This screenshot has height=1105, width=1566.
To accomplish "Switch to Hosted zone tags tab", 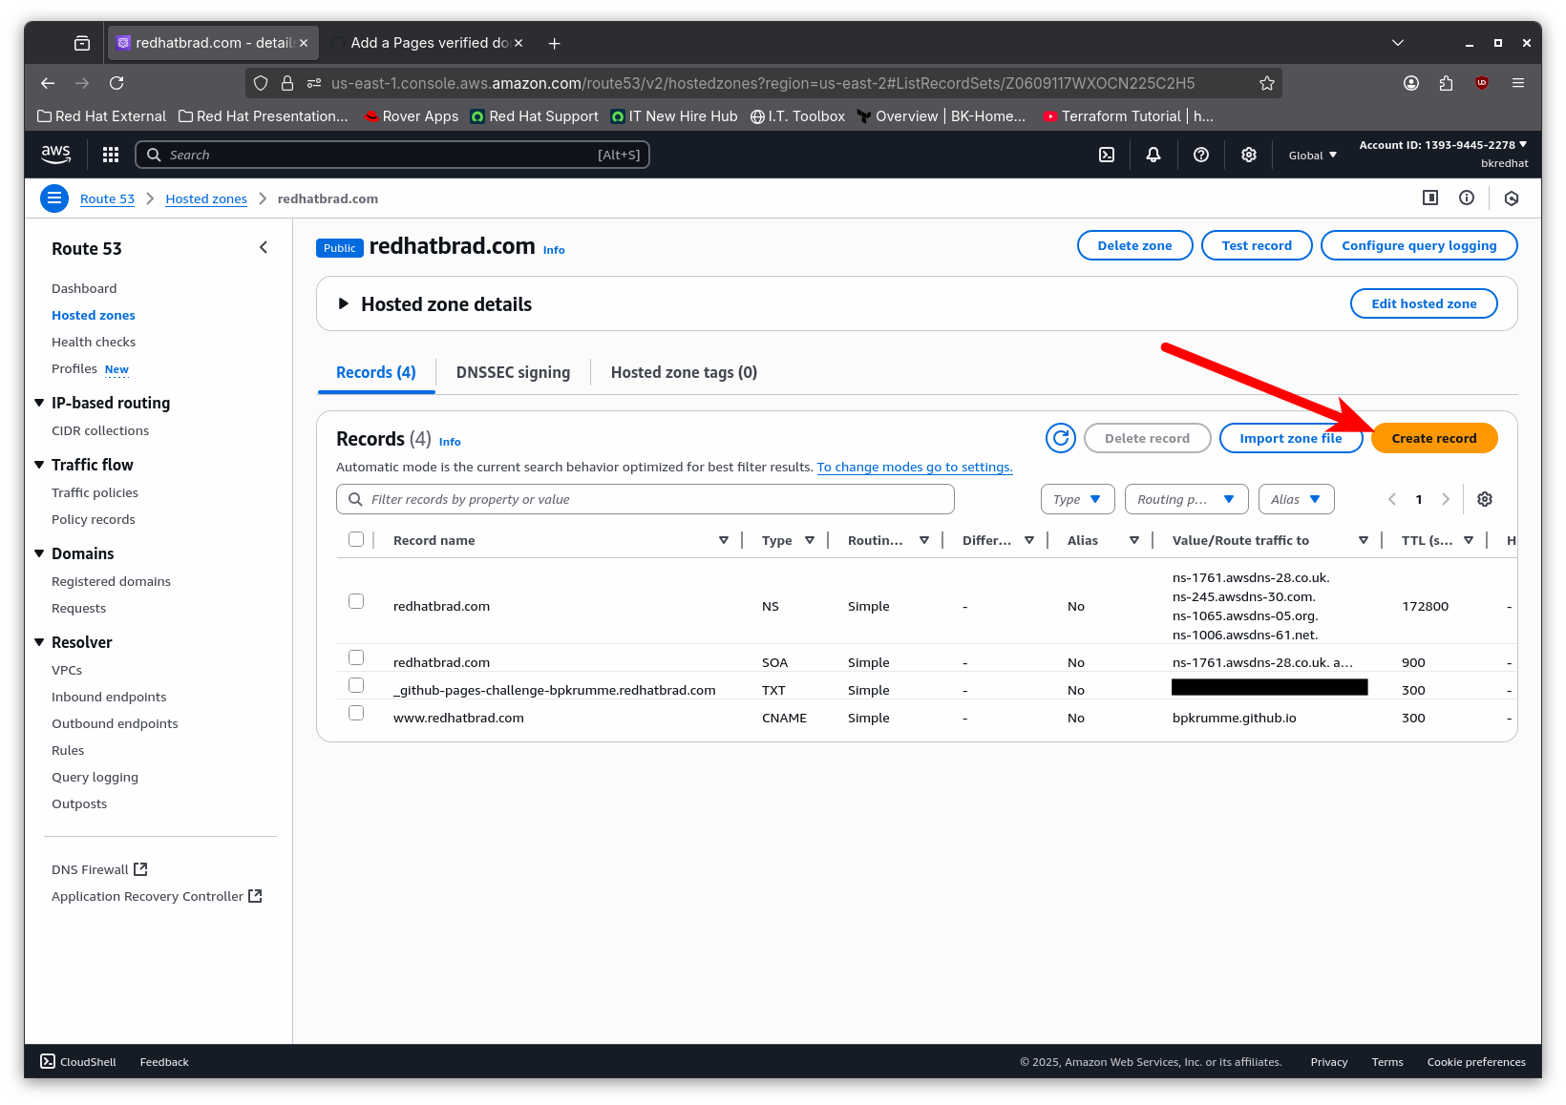I will tap(684, 372).
